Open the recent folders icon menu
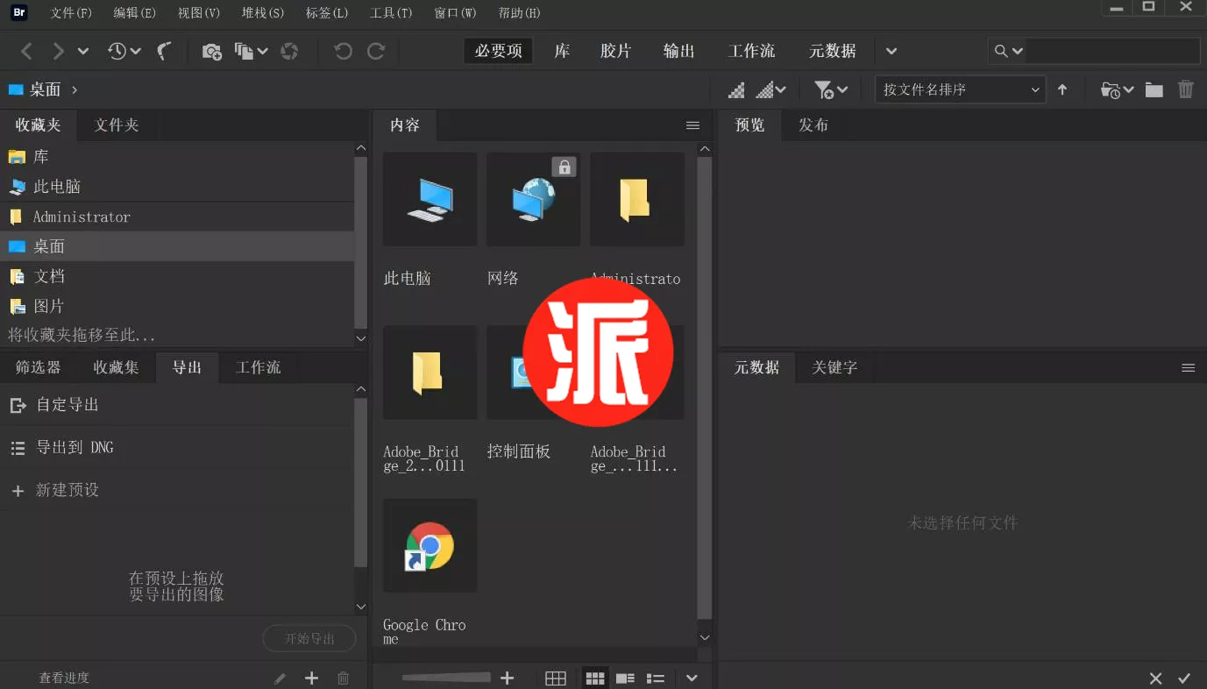This screenshot has width=1207, height=689. click(x=1117, y=89)
